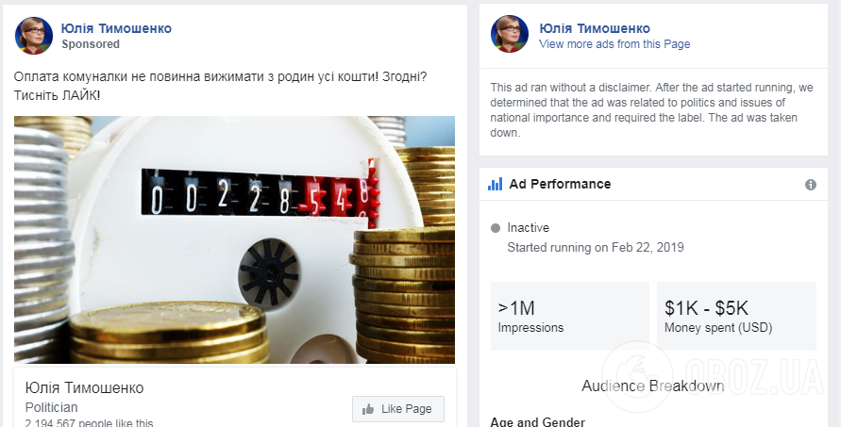The height and width of the screenshot is (427, 841).
Task: Open the Юлія Тимошенко page name in the post header
Action: [x=116, y=28]
